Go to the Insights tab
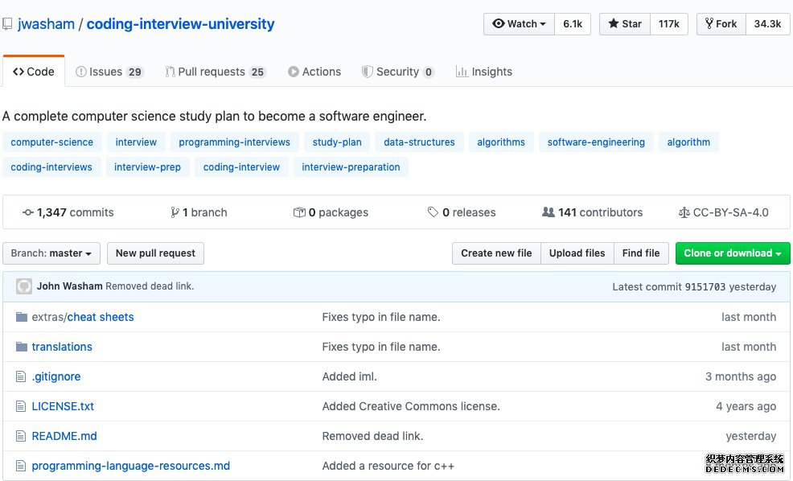793x481 pixels. [484, 72]
